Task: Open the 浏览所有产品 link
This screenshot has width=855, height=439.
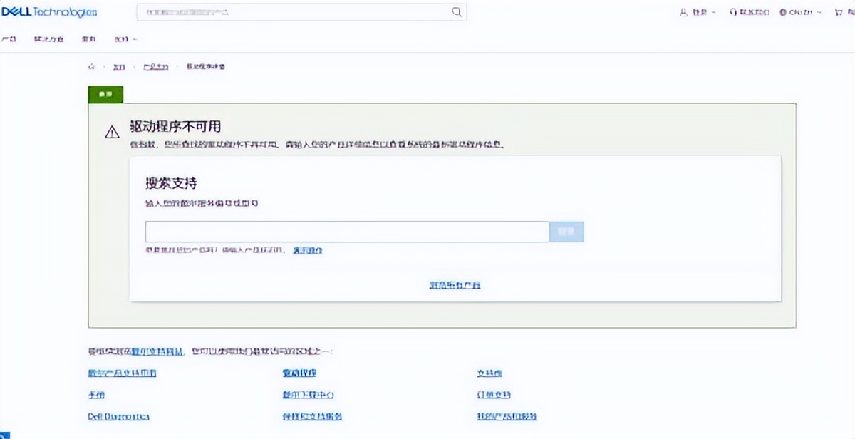Action: (455, 284)
